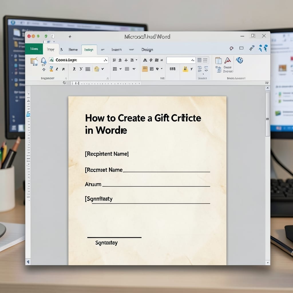The image size is (293, 293).
Task: Click the "Sgntatay" label under signature line
Action: (x=106, y=243)
